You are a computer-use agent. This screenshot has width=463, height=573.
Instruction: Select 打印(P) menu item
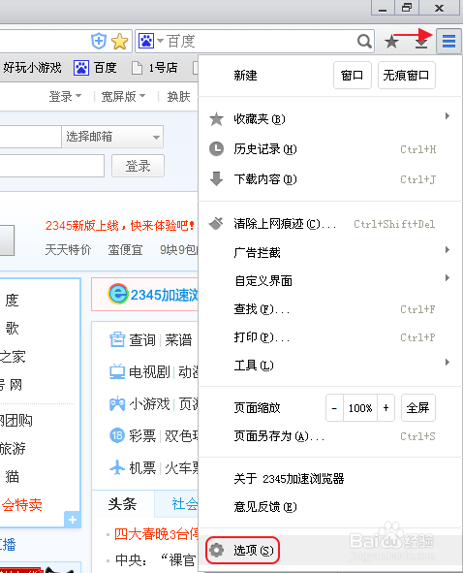click(x=330, y=337)
